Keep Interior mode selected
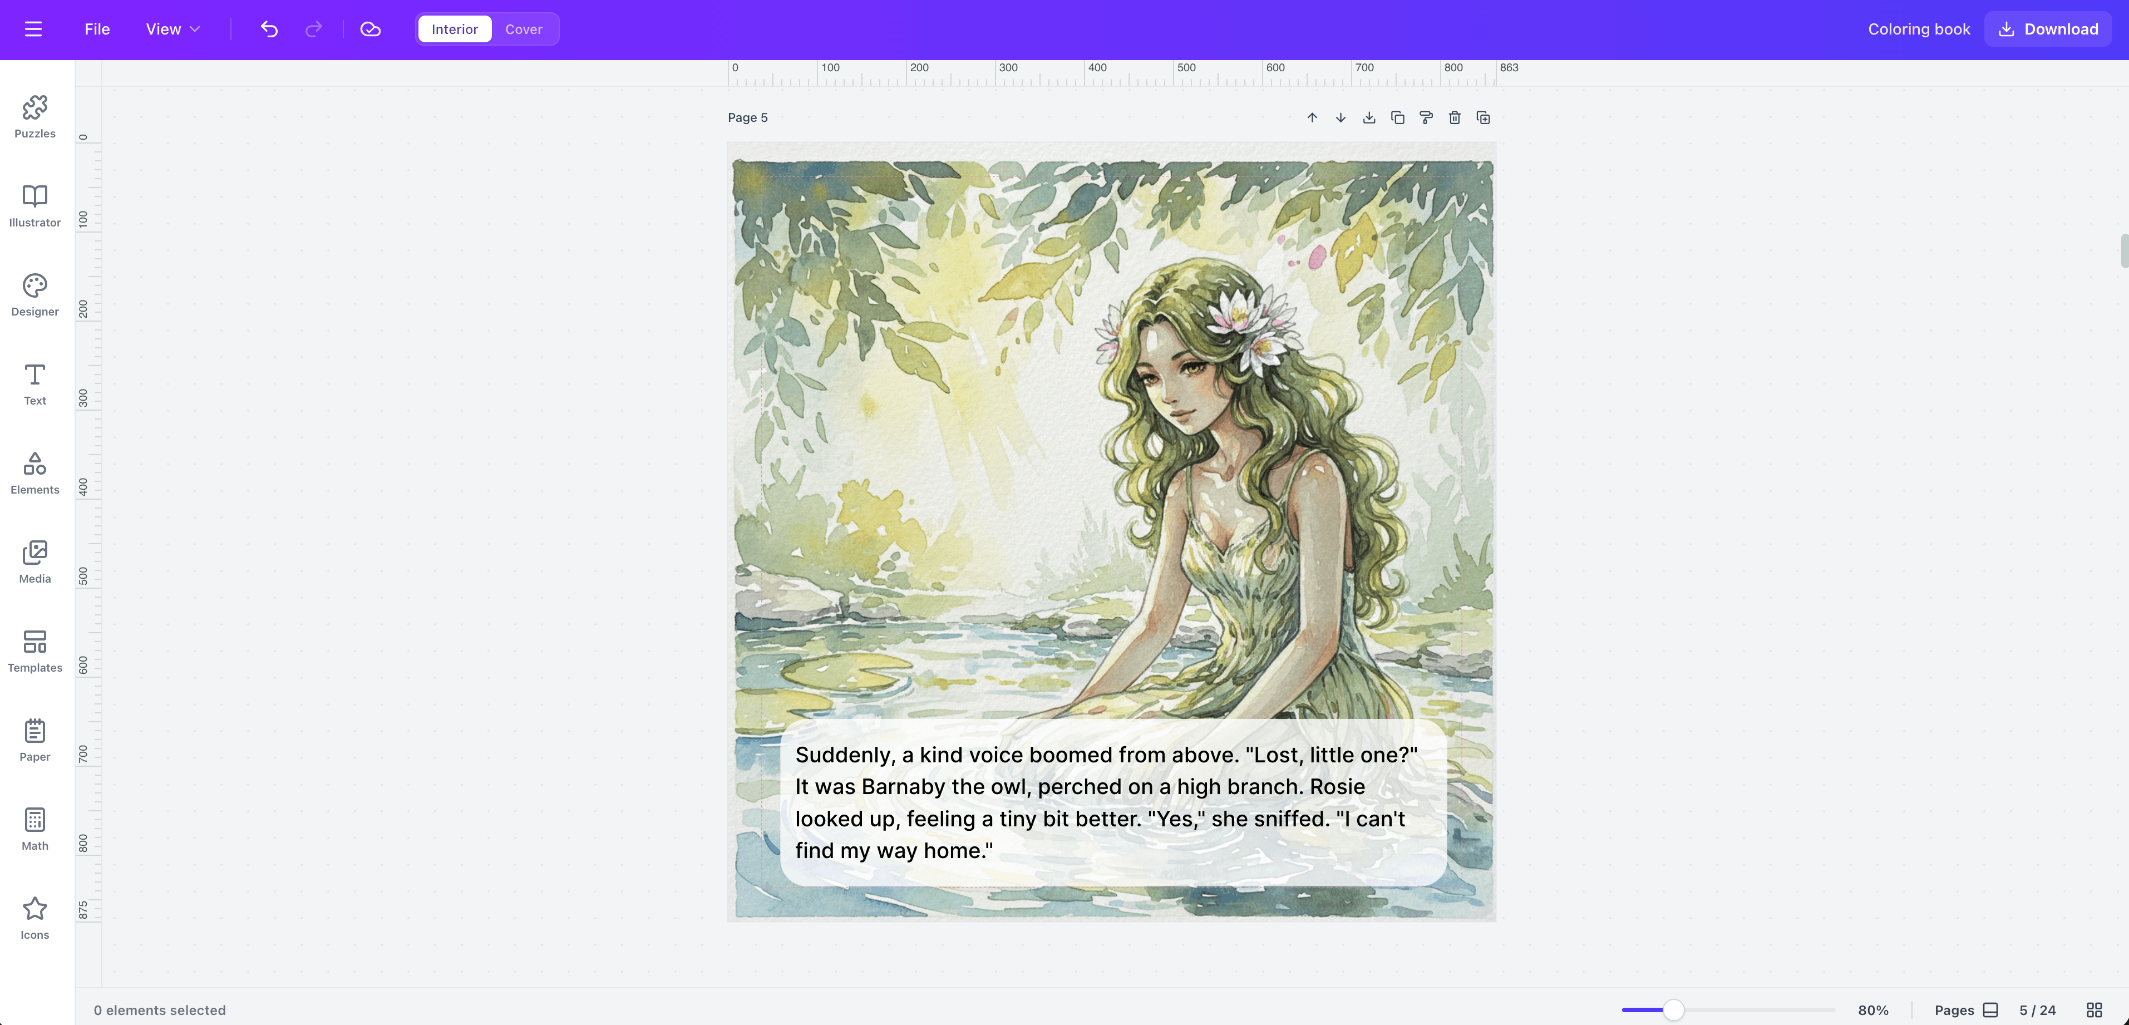Viewport: 2129px width, 1025px height. tap(453, 29)
